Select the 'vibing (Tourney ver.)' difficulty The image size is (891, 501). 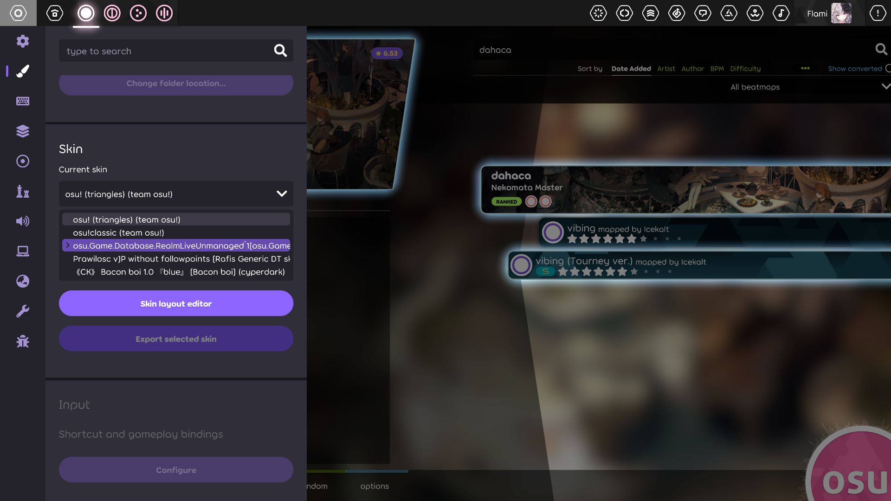(700, 265)
